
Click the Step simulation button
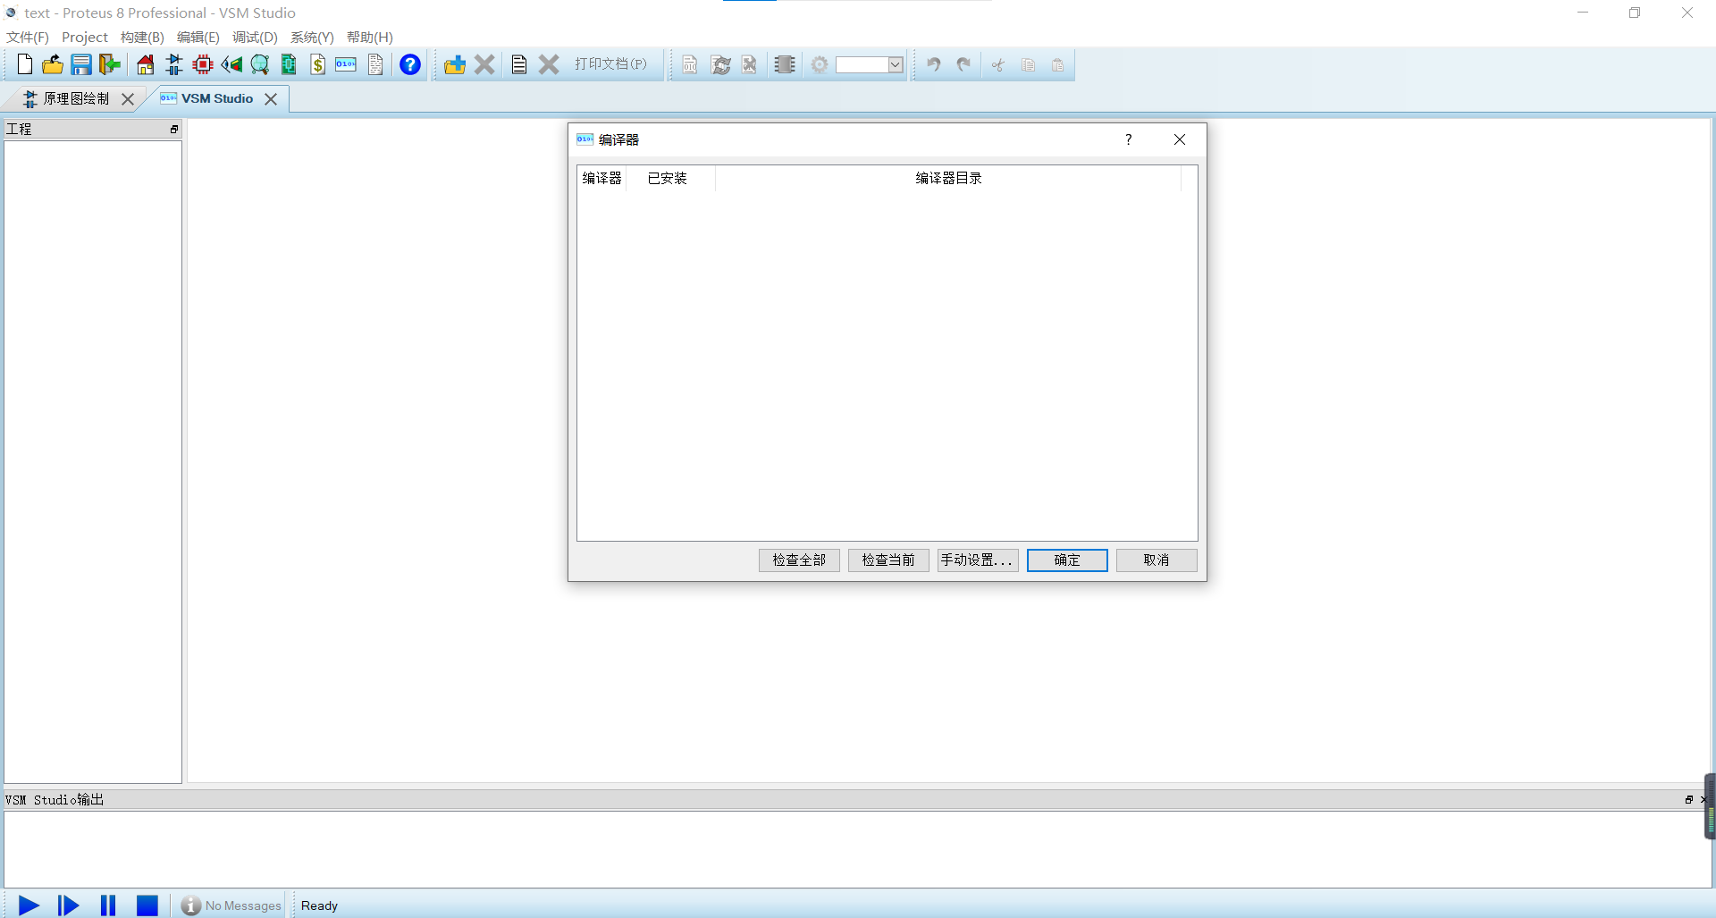tap(68, 905)
